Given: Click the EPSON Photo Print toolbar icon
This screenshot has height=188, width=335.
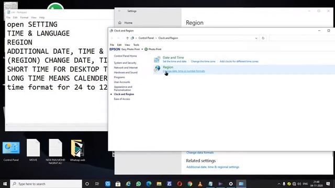Looking at the screenshot, I should 146,49.
